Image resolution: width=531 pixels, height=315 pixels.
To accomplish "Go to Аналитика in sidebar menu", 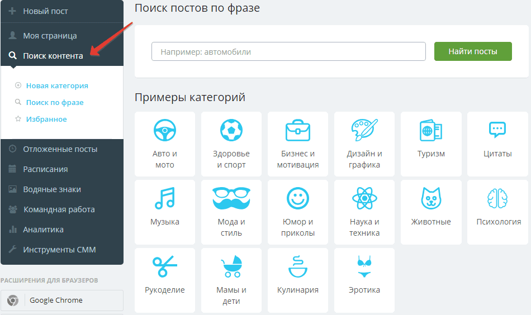I will [43, 230].
